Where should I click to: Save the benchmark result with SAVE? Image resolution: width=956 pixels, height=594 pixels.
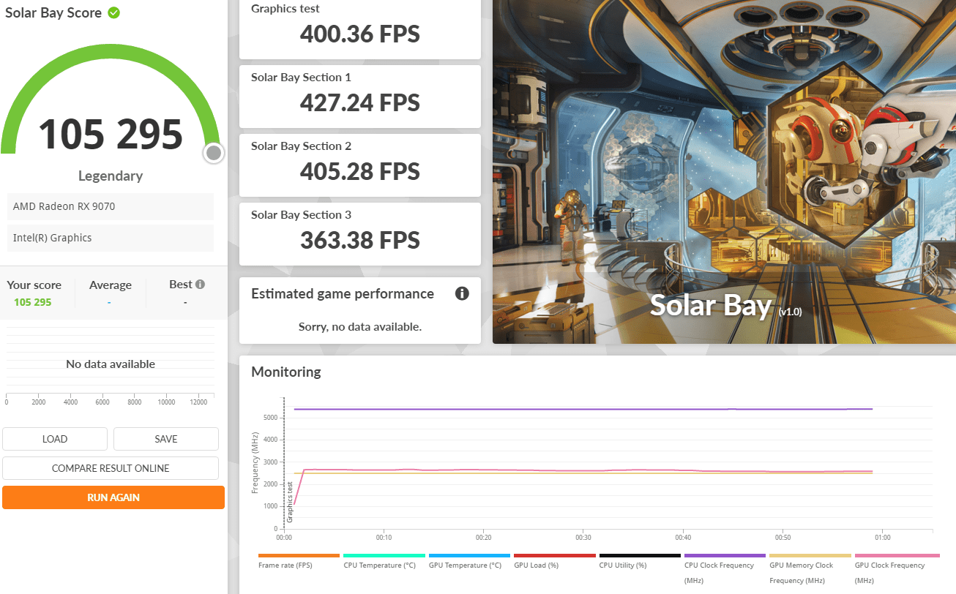(166, 439)
